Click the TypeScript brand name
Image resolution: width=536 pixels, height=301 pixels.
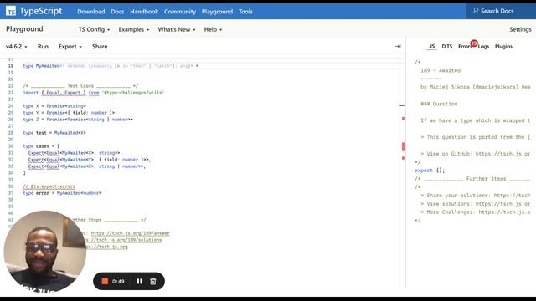click(x=41, y=11)
